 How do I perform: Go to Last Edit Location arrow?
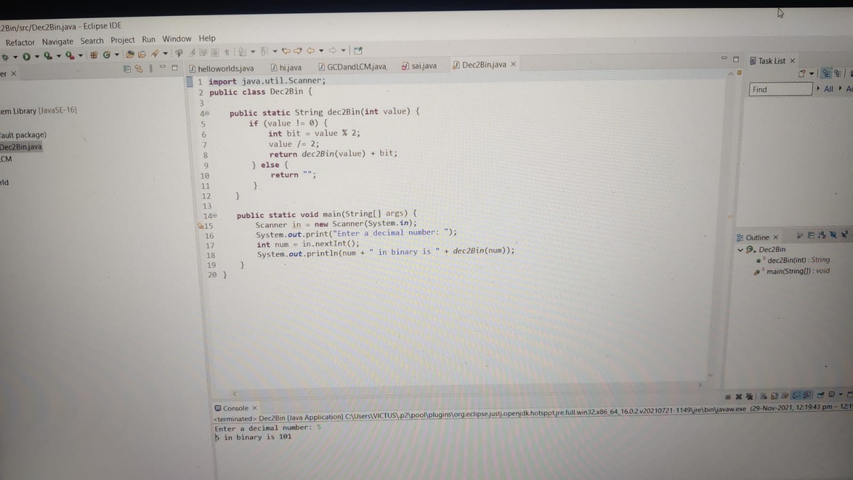(286, 51)
